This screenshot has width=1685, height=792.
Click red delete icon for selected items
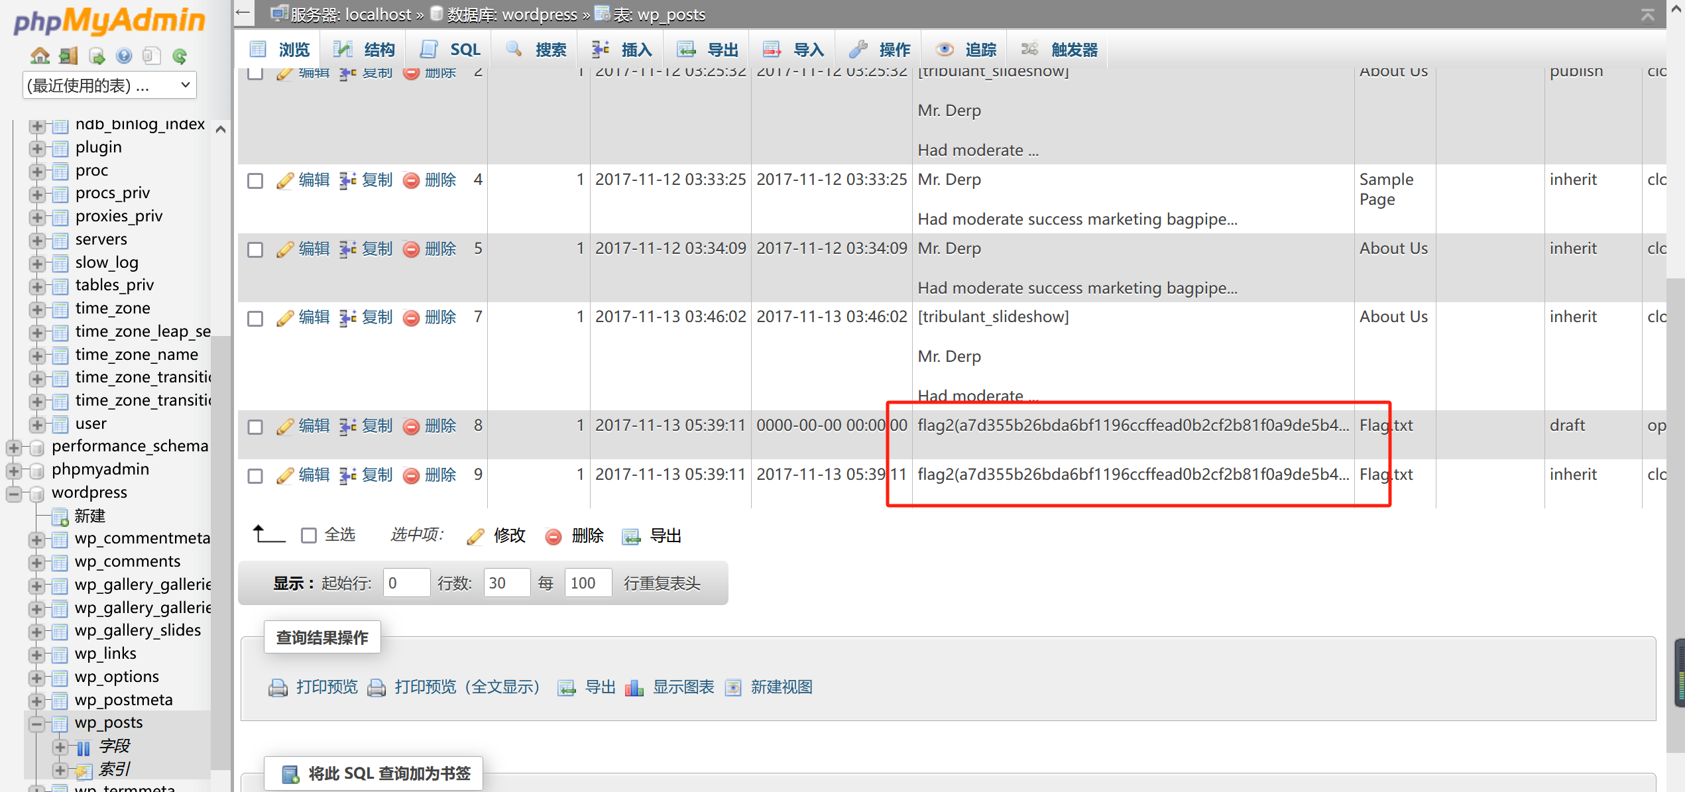click(x=553, y=536)
